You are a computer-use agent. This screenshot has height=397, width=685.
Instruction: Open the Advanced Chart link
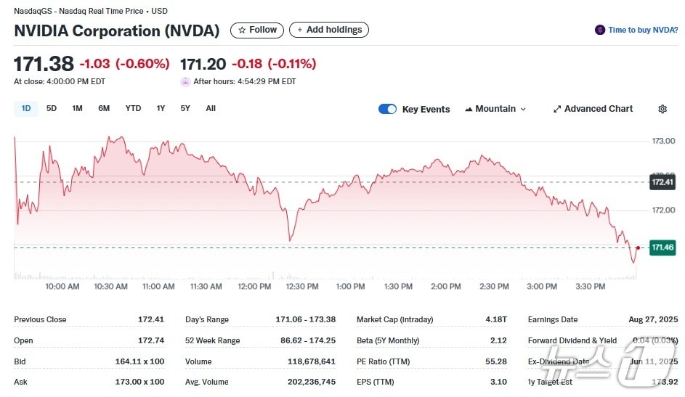(x=599, y=109)
